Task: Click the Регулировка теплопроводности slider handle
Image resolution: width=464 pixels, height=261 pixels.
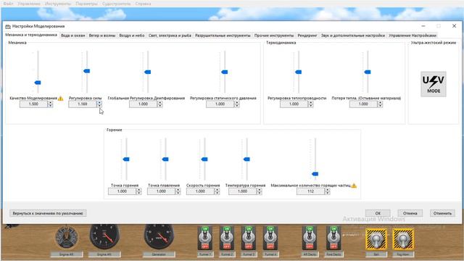Action: coord(298,72)
